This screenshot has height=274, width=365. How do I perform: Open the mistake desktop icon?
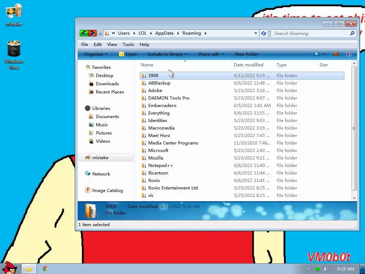[14, 15]
